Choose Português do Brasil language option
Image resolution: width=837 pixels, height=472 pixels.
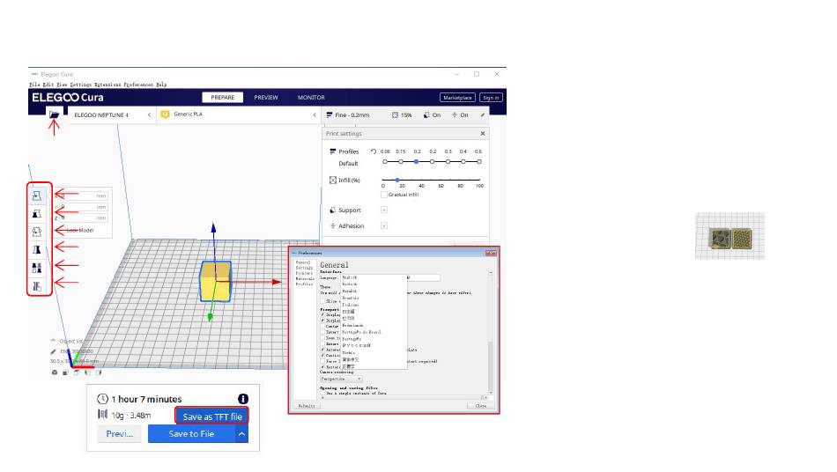tap(362, 332)
